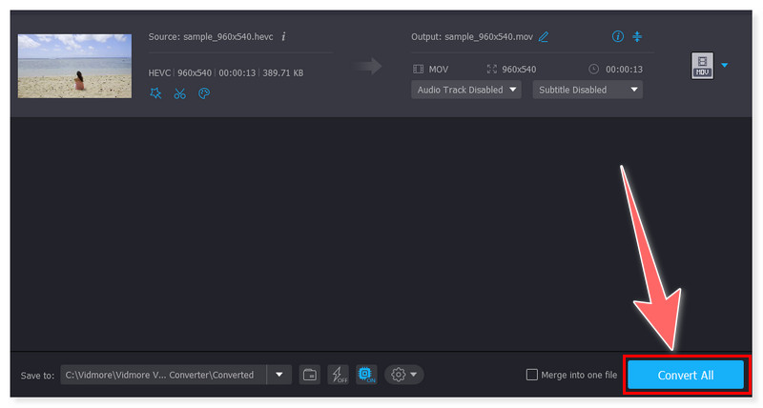Open the settings gear dropdown menu

(404, 375)
